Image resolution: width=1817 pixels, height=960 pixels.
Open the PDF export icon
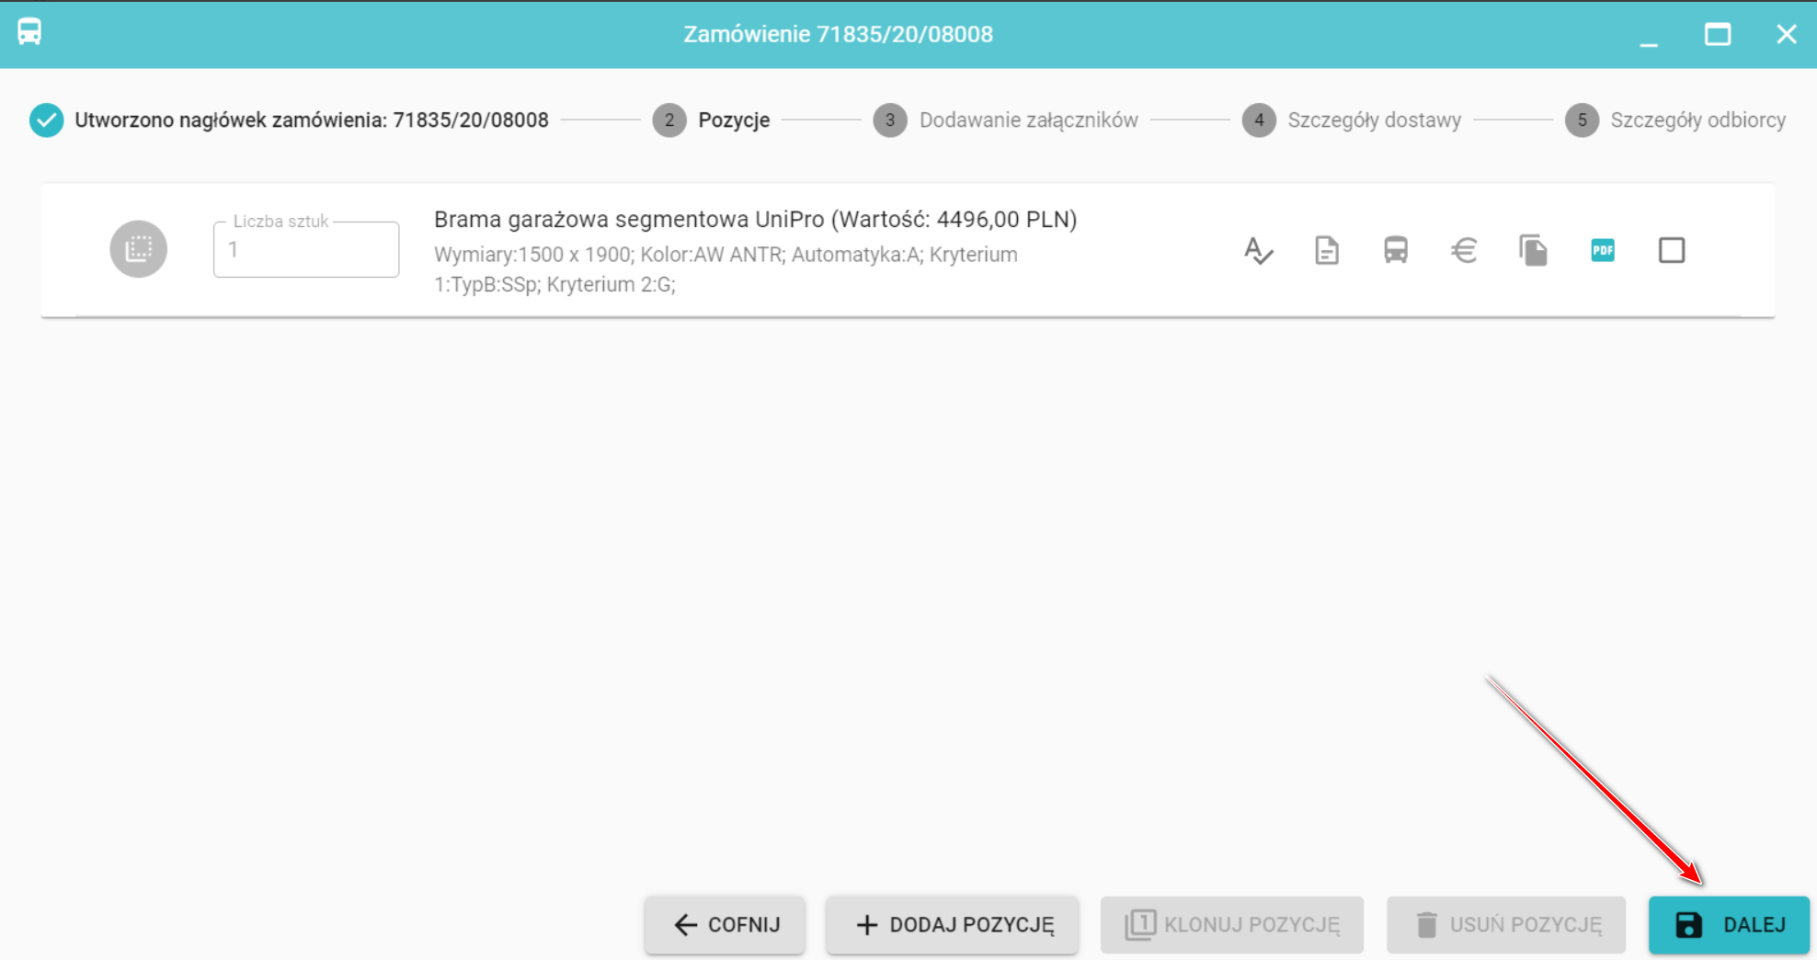pos(1602,250)
